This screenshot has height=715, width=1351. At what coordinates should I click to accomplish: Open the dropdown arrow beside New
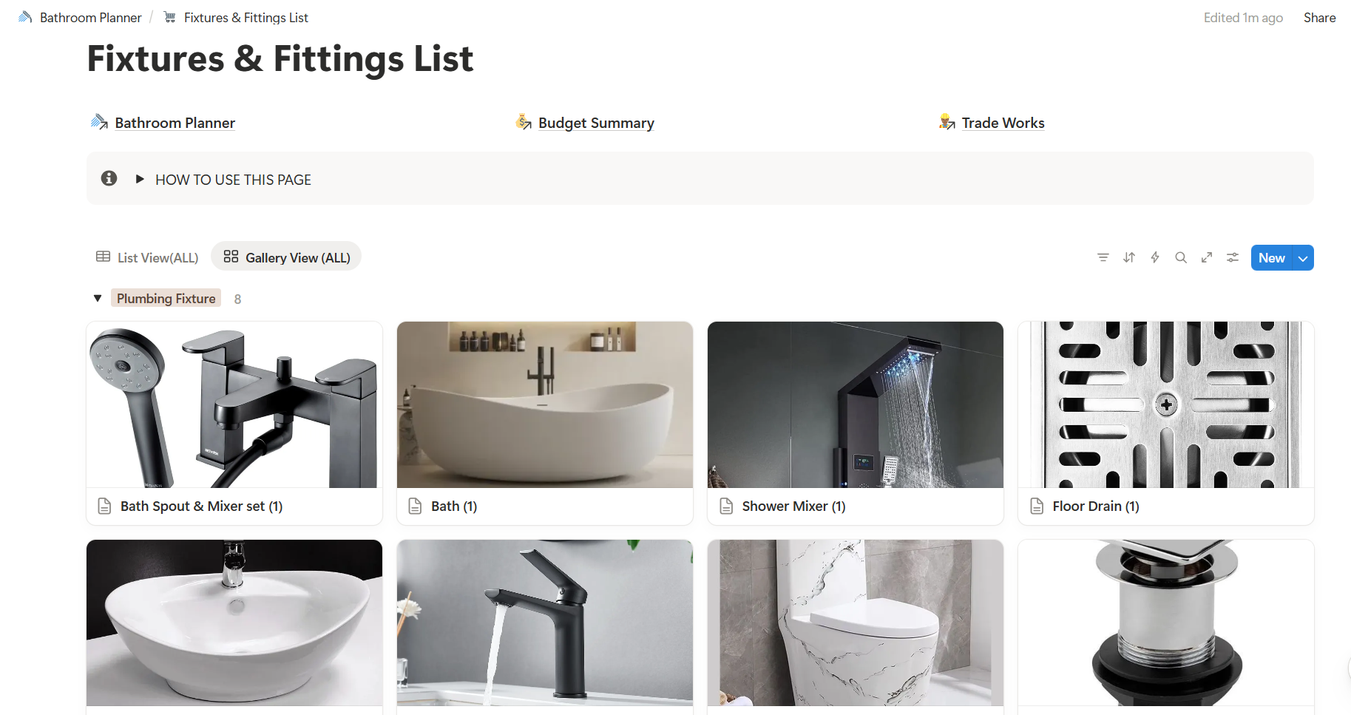pos(1303,258)
